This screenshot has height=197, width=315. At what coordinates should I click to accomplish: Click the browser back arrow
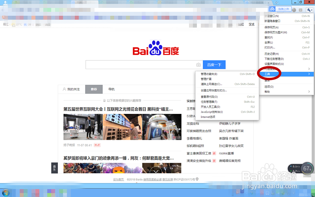(3, 10)
